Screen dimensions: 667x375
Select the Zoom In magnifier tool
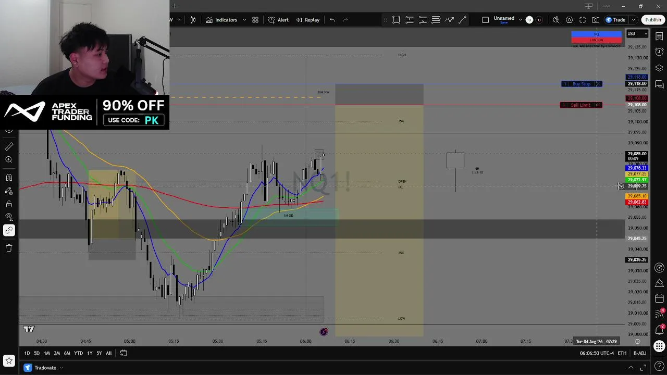tap(9, 160)
